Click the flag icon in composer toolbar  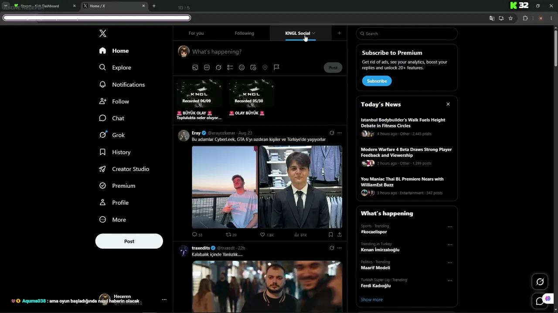tap(276, 67)
